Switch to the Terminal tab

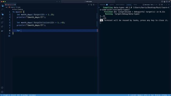click(x=129, y=5)
